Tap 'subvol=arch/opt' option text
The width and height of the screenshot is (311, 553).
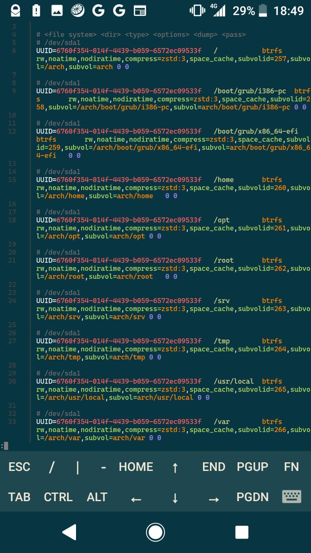coord(115,236)
